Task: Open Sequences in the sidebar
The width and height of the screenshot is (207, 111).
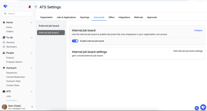Action: coord(11,73)
